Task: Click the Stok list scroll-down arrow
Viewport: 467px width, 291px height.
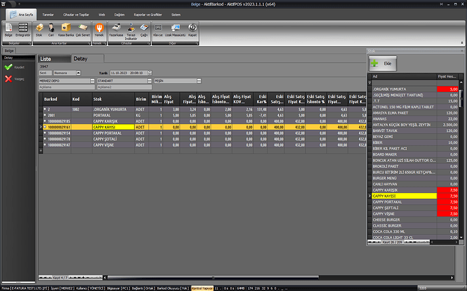Action: 462,238
